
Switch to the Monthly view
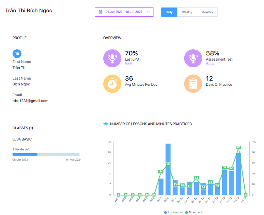(207, 12)
